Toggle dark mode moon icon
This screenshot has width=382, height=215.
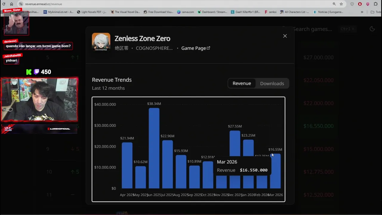[x=372, y=29]
